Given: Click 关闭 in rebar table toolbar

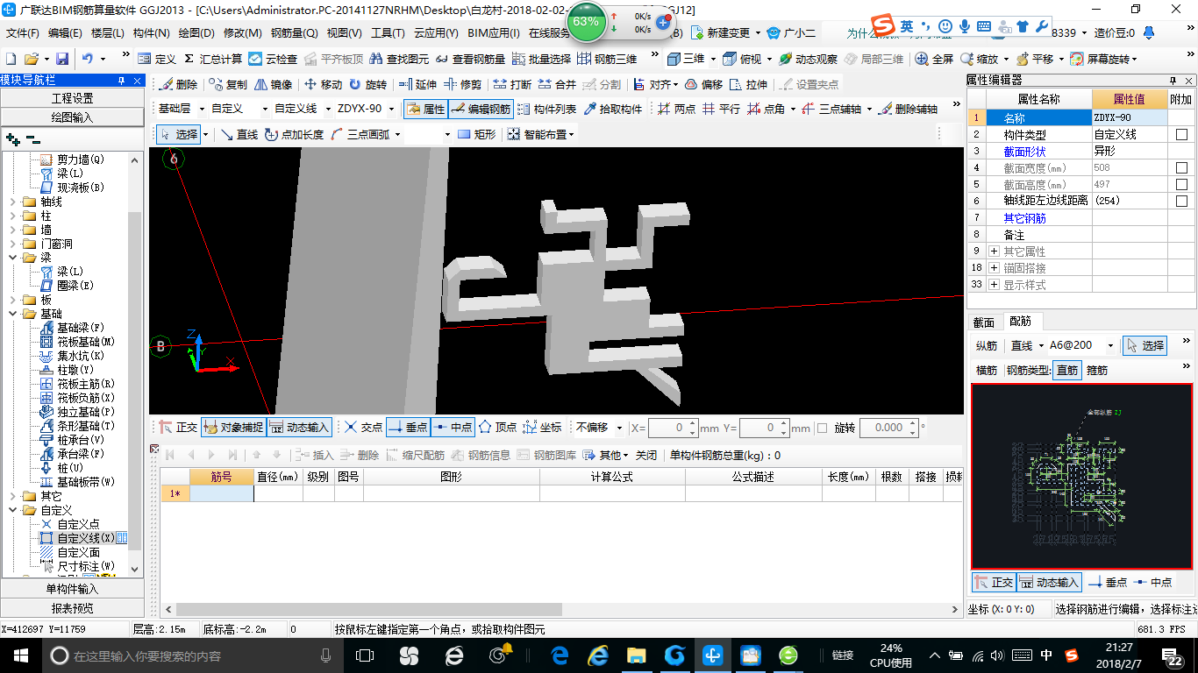Looking at the screenshot, I should coord(645,456).
